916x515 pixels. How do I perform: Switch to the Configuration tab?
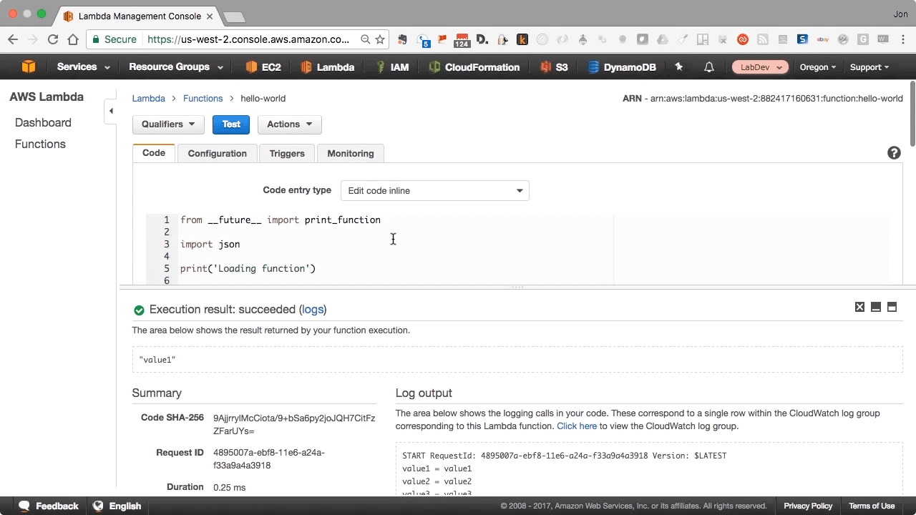coord(217,153)
